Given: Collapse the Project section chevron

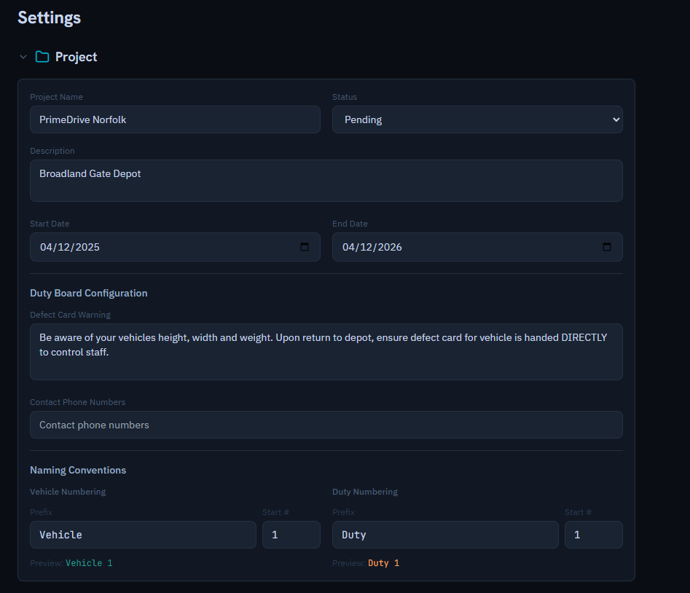Looking at the screenshot, I should [x=23, y=57].
